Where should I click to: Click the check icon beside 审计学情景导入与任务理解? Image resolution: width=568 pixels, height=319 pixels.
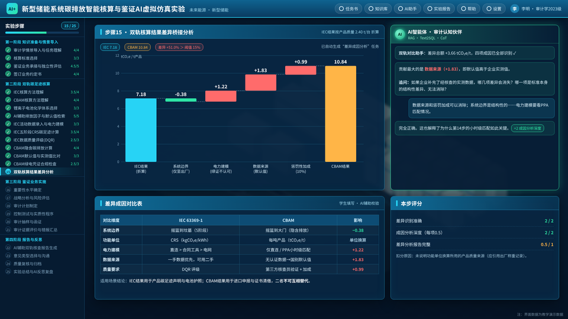coord(8,50)
